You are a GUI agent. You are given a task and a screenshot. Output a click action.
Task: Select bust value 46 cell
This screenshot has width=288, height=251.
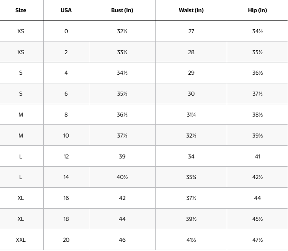tap(122, 240)
